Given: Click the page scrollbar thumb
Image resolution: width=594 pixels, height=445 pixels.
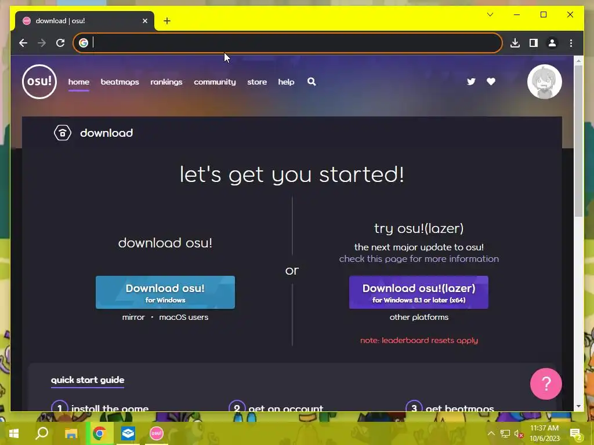Looking at the screenshot, I should [578, 141].
